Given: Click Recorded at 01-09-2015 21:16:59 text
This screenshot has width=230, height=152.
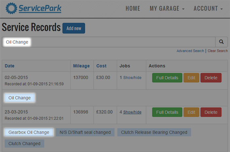Looking at the screenshot, I should tap(34, 84).
